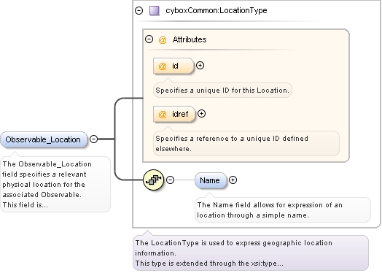Click the Name field description note

[283, 209]
